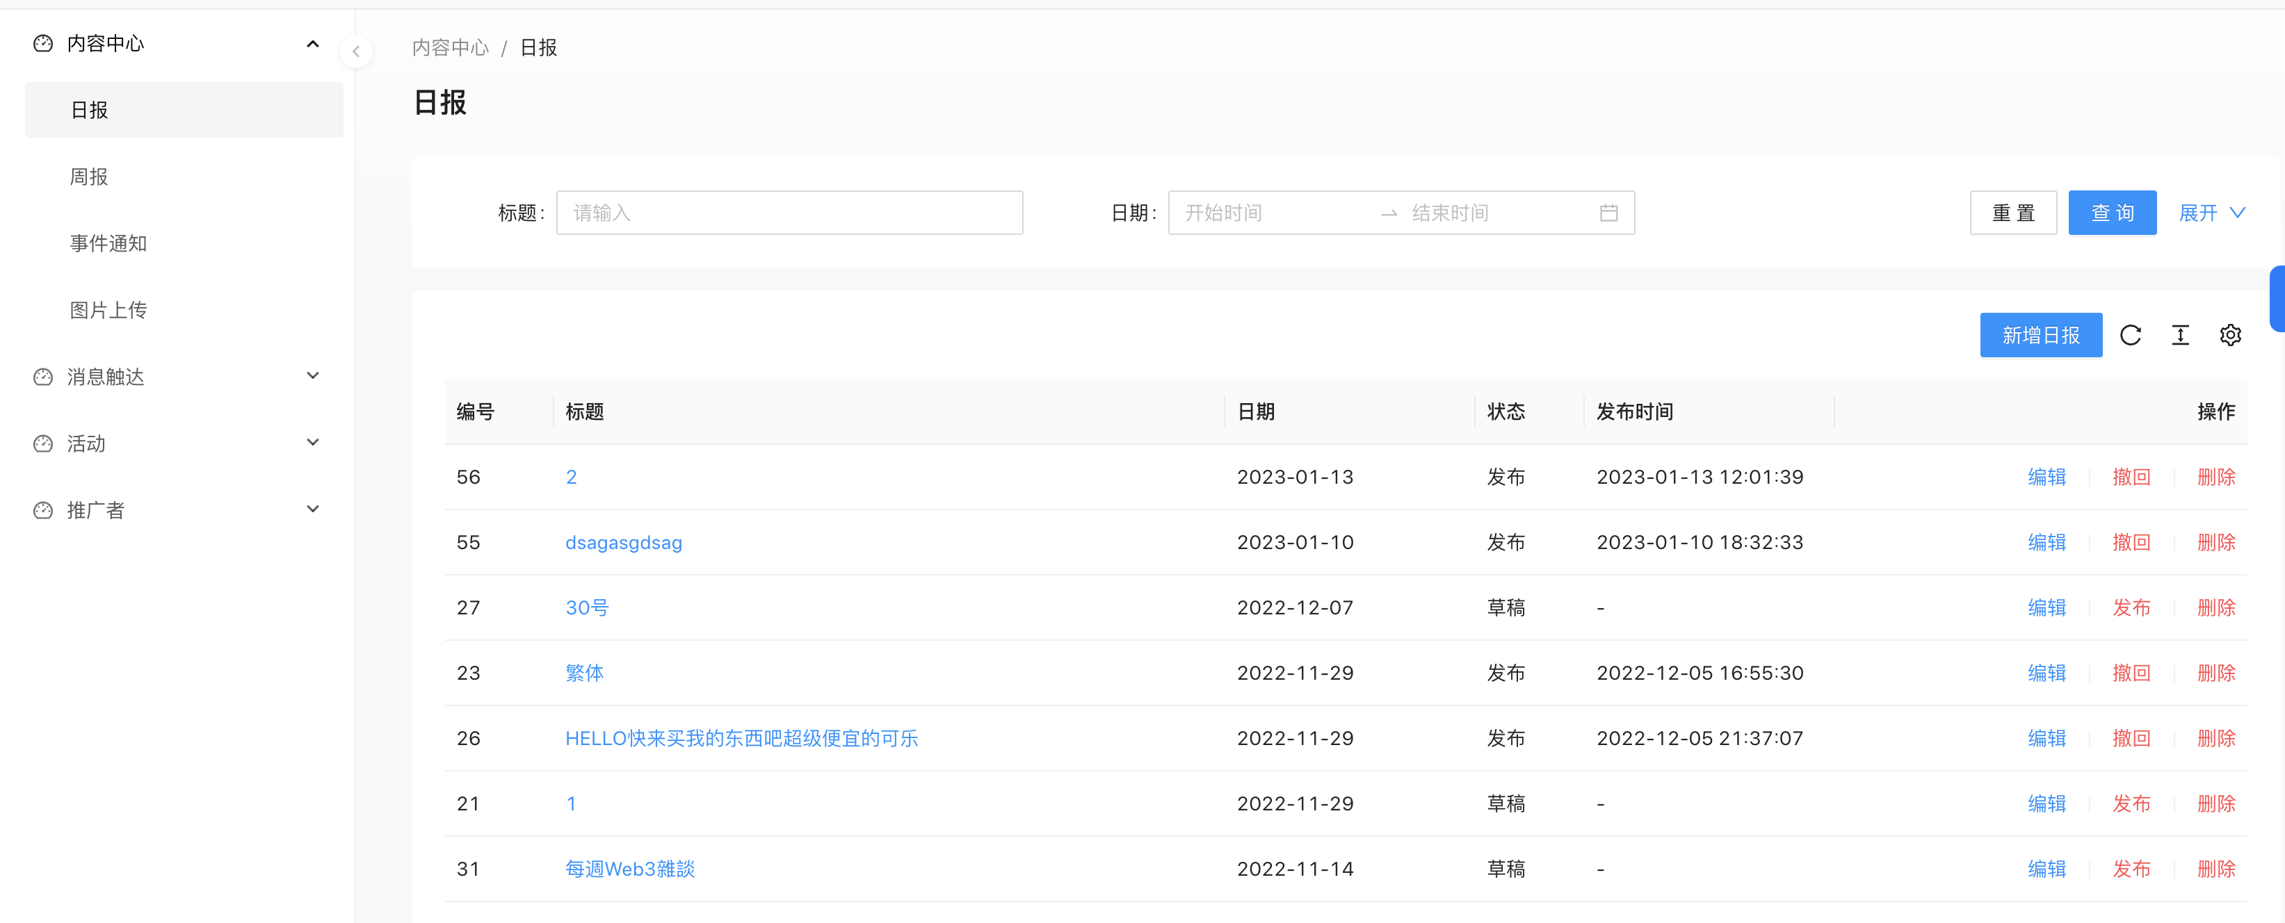This screenshot has height=923, width=2285.
Task: Open the daily report titled 繁体
Action: tap(585, 673)
